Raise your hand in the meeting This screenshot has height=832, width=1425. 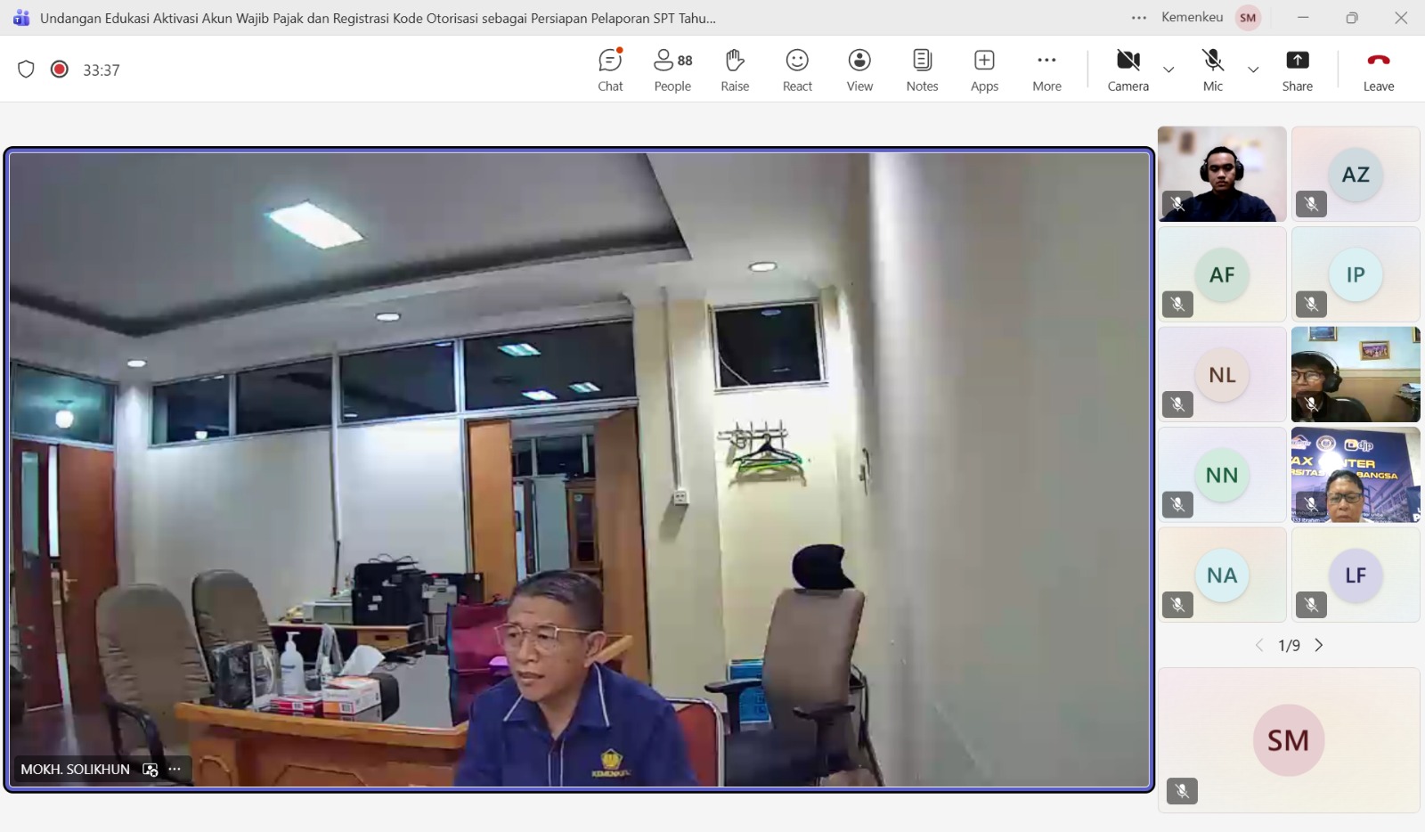(735, 69)
